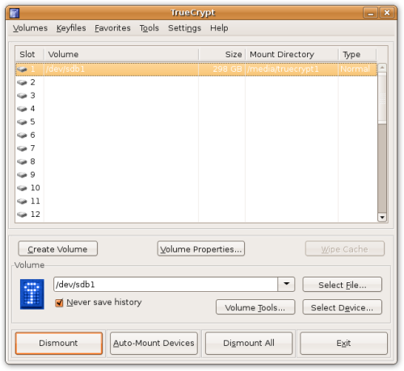The height and width of the screenshot is (371, 404).
Task: Click the Wipe Cache button
Action: (344, 248)
